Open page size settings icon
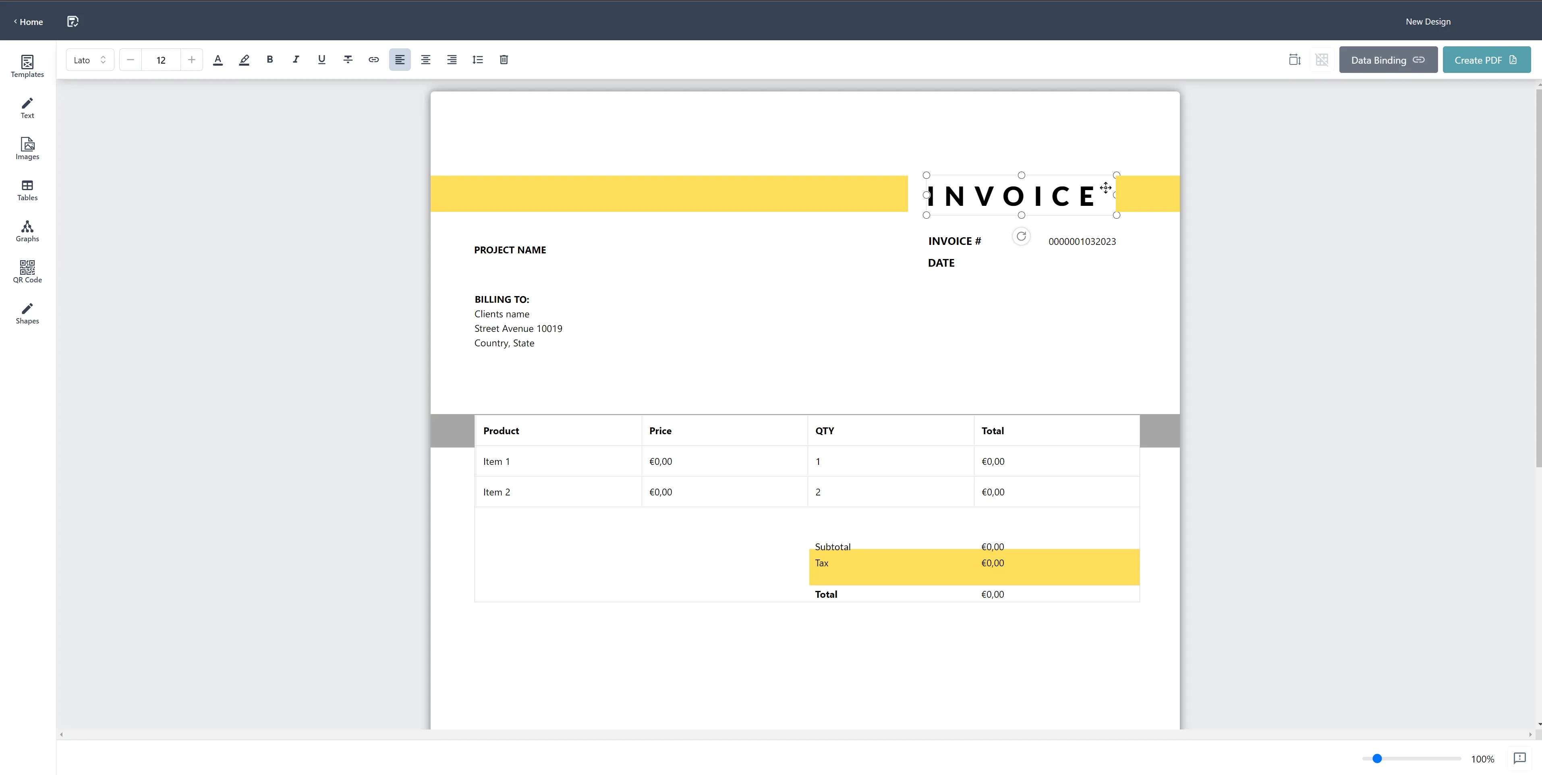 click(x=1295, y=60)
